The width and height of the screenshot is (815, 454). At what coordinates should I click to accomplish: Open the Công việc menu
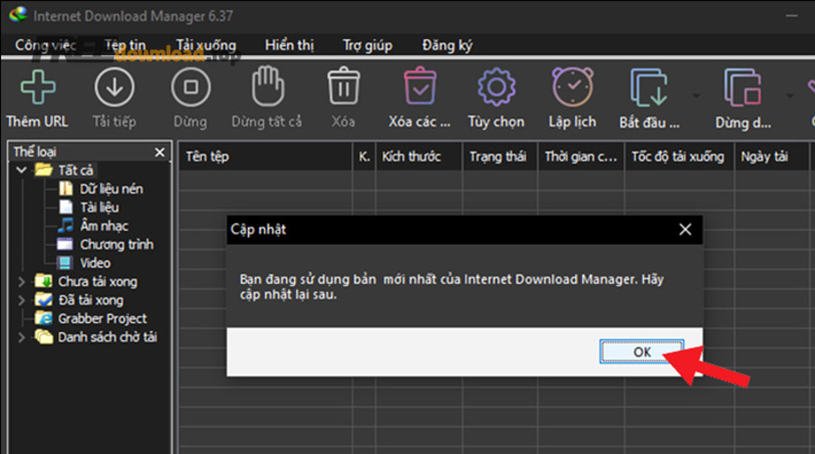tap(46, 45)
